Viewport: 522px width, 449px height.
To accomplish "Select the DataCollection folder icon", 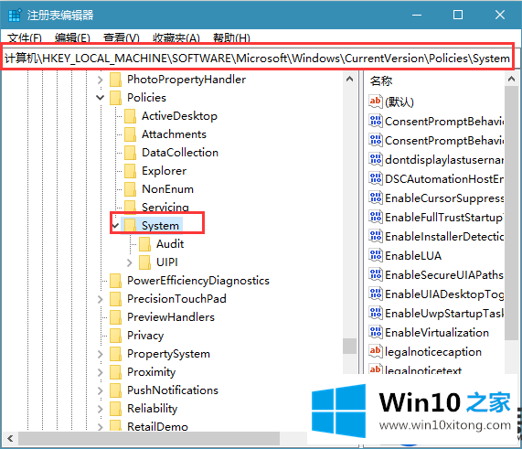I will [130, 153].
